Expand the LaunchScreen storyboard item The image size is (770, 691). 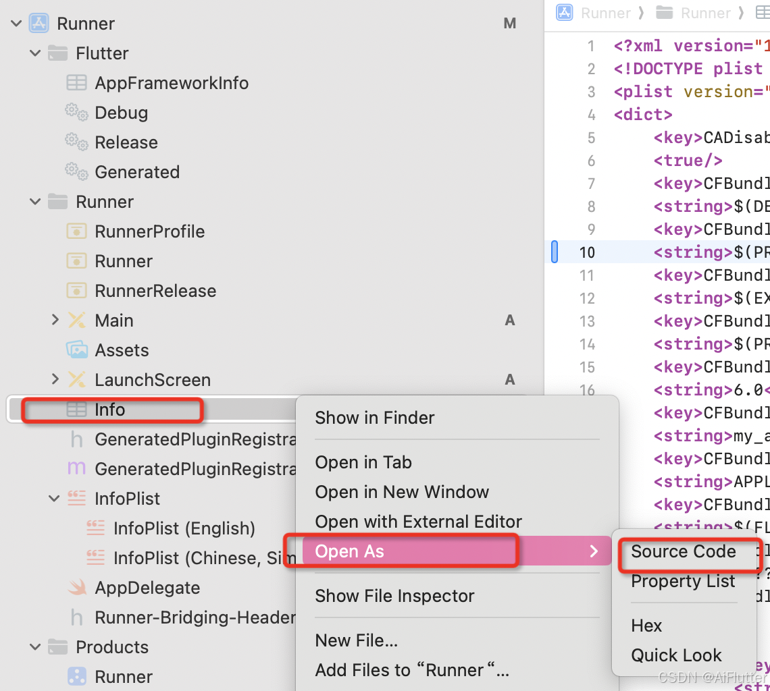55,379
